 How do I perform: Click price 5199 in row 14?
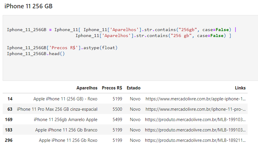click(x=117, y=99)
